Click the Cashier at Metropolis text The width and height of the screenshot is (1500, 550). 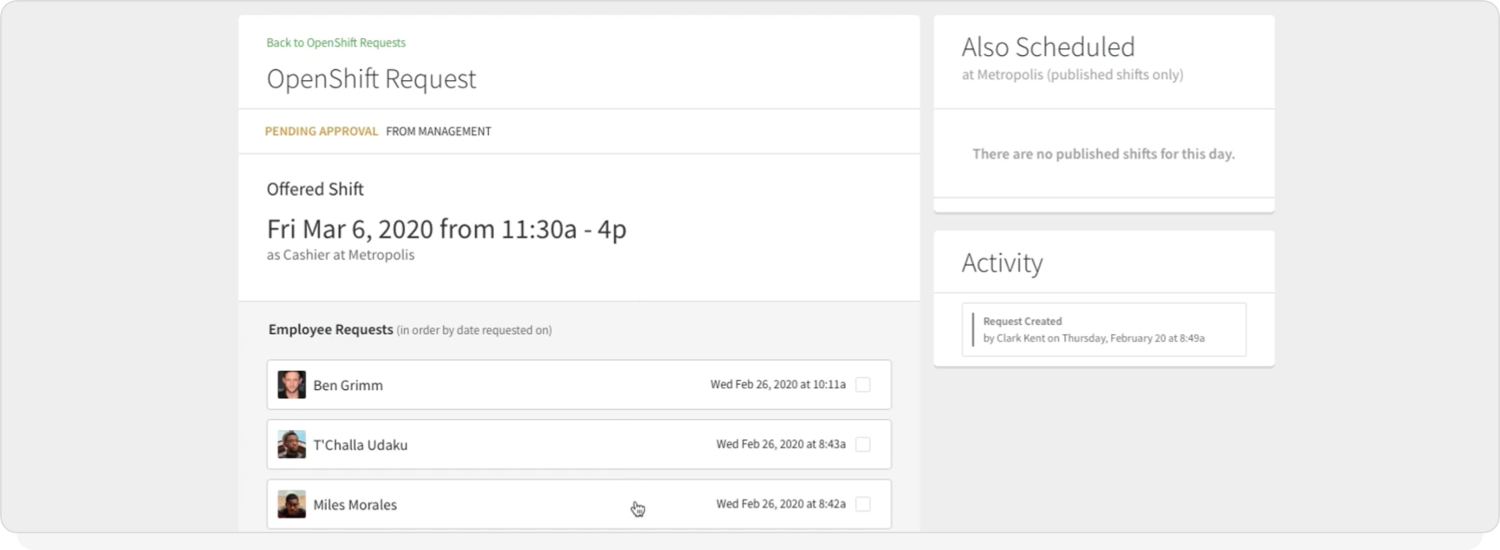click(x=340, y=255)
